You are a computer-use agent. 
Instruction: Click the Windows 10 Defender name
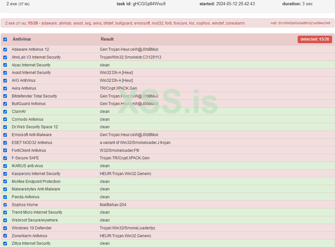click(32, 228)
